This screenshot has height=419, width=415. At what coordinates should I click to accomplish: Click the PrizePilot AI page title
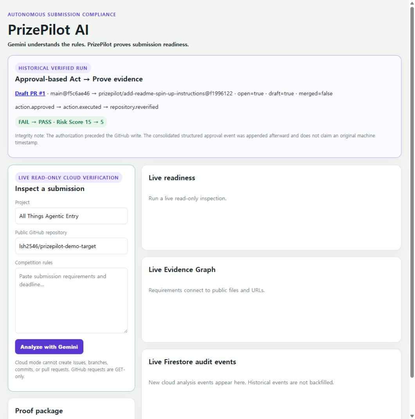point(48,30)
